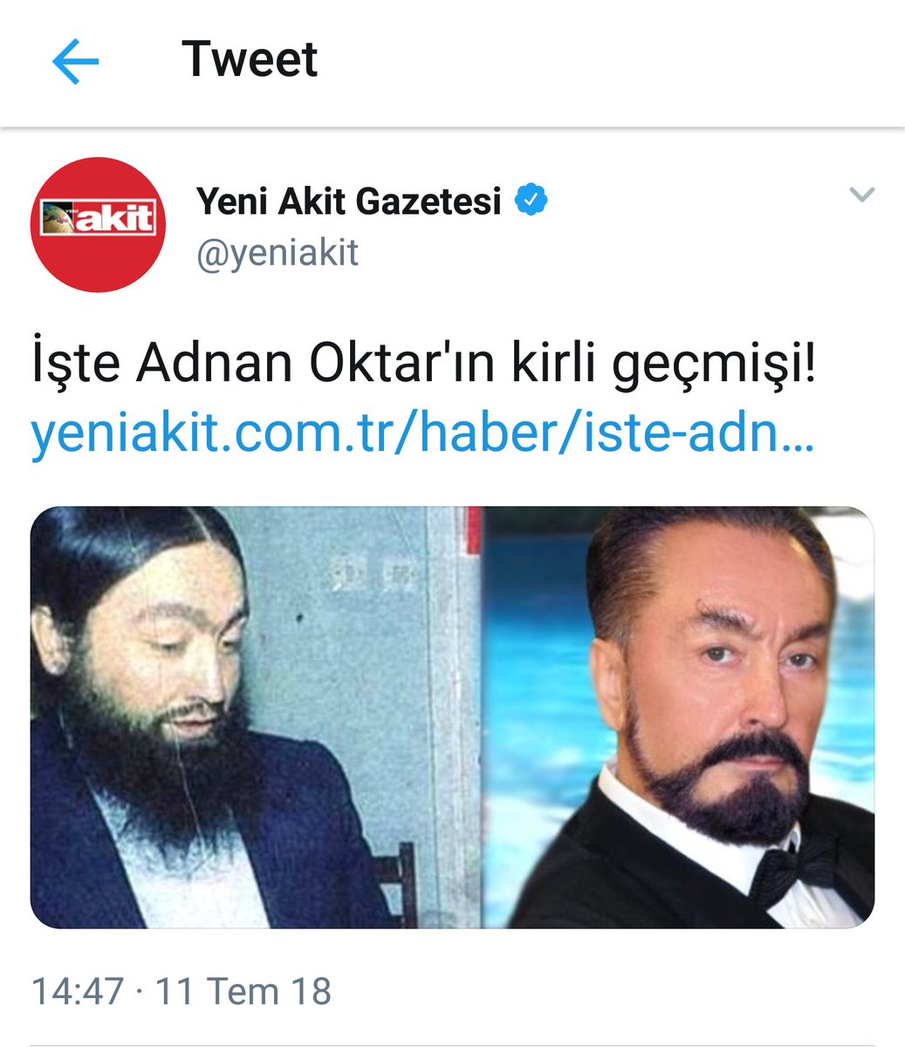This screenshot has width=905, height=1047.
Task: Open the left photo of the long-haired bearded man
Action: pyautogui.click(x=256, y=717)
